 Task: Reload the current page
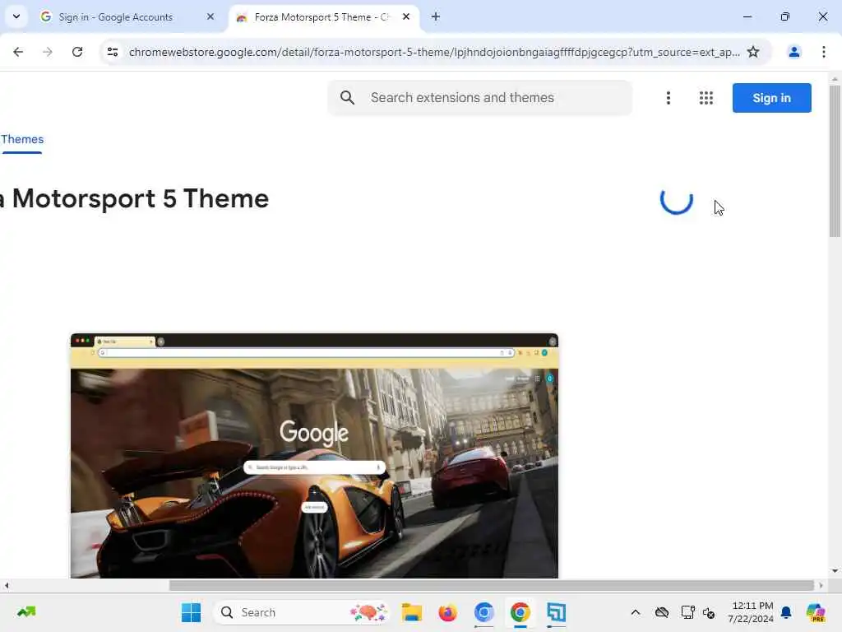[x=77, y=52]
